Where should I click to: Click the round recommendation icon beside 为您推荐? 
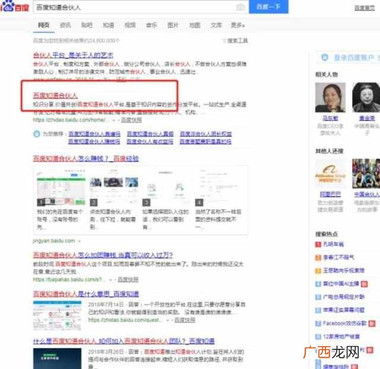(x=37, y=133)
